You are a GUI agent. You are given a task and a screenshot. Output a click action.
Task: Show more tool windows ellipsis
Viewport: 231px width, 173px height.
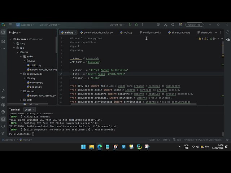tap(3, 48)
